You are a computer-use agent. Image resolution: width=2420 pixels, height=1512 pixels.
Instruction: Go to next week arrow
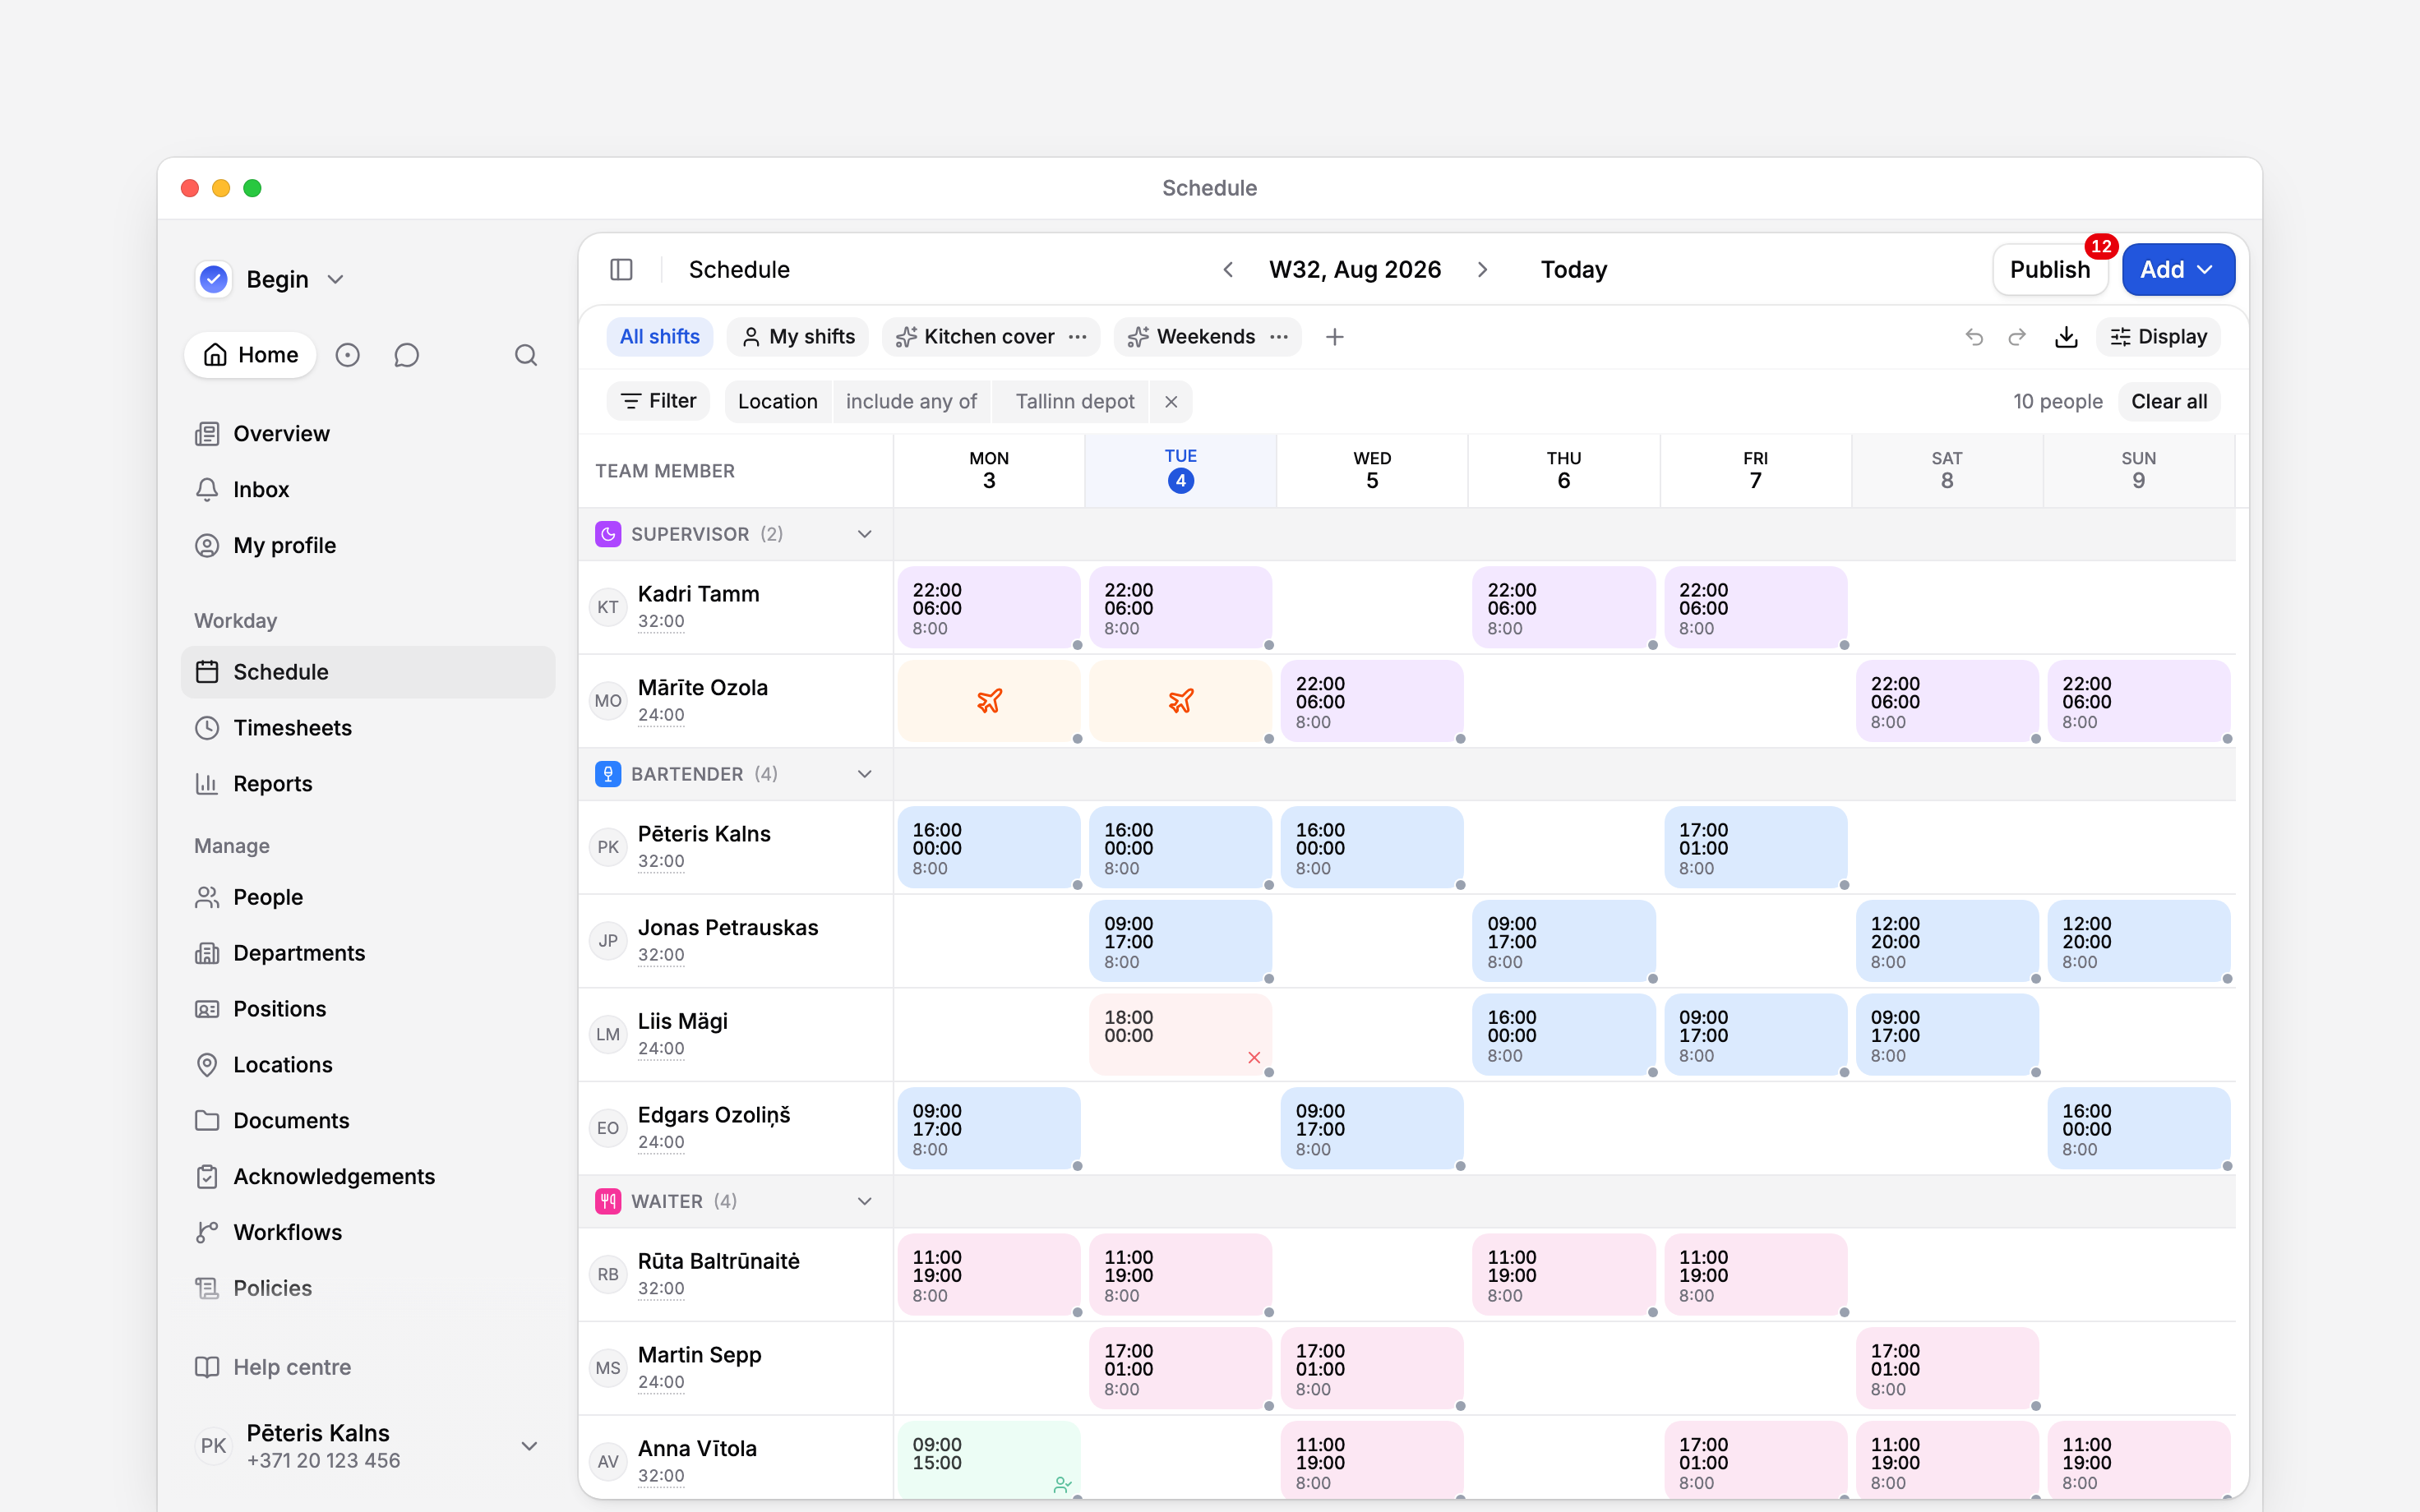(1482, 270)
